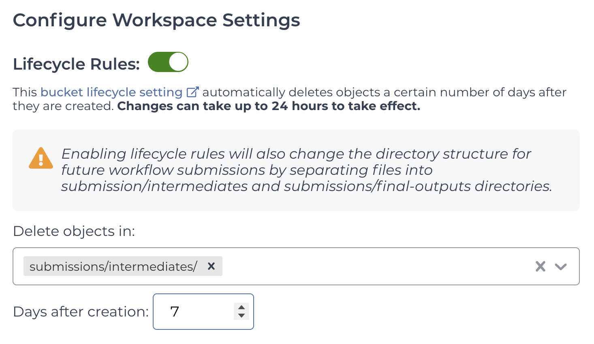Click the Delete objects in: label

click(x=74, y=231)
